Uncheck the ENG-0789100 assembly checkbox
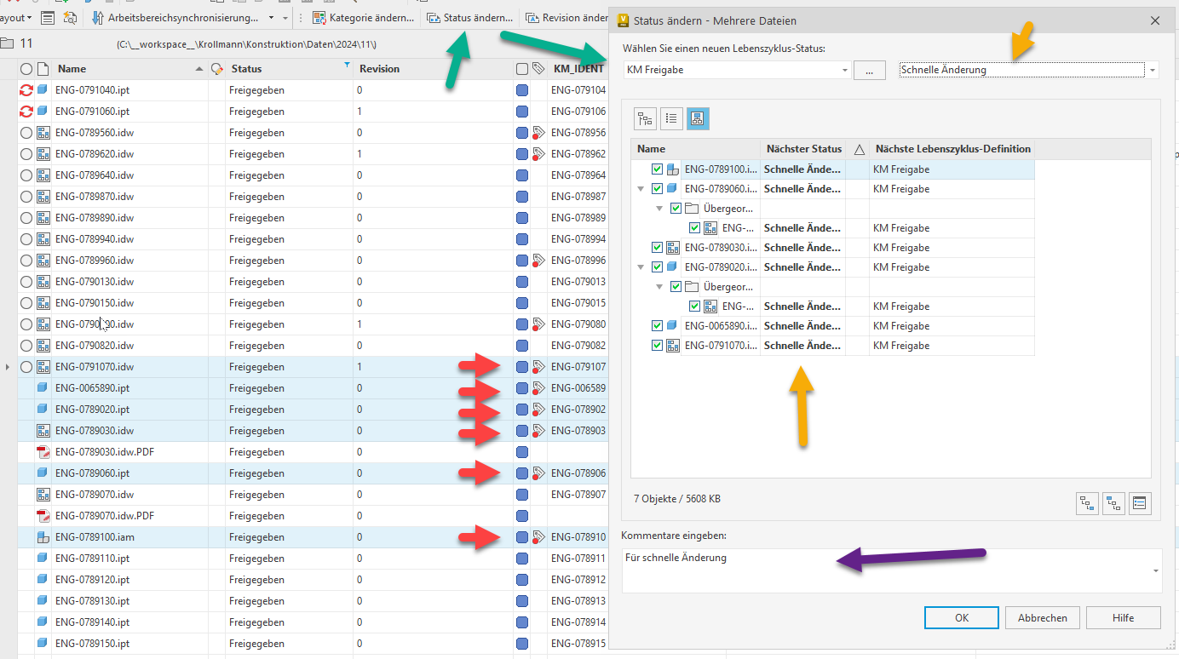This screenshot has height=659, width=1179. tap(657, 169)
